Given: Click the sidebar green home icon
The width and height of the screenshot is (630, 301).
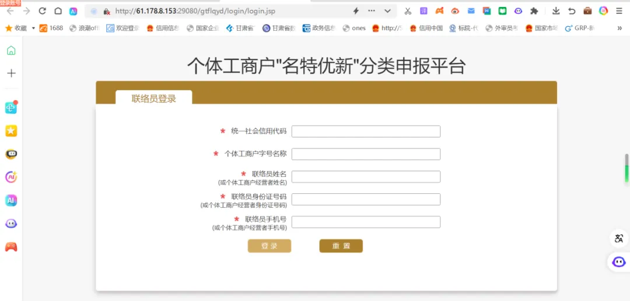Looking at the screenshot, I should (x=11, y=50).
